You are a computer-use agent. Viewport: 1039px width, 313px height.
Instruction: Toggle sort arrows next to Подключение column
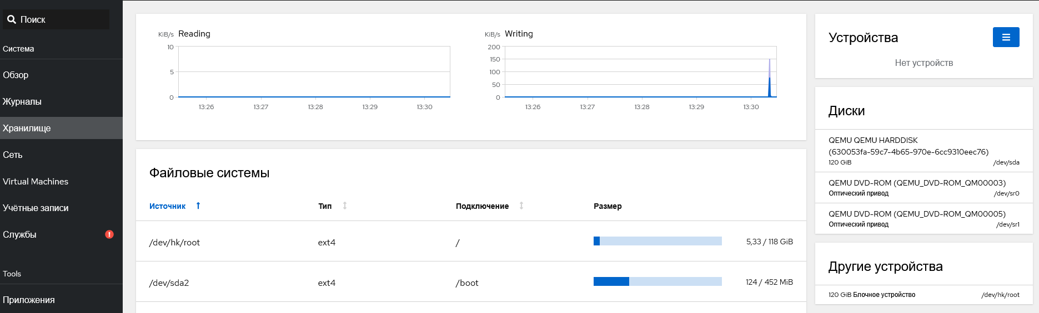[x=521, y=206]
